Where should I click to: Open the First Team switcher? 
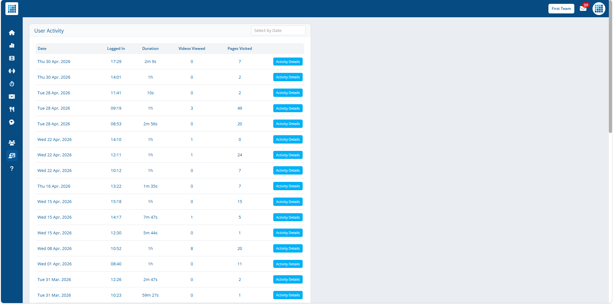pyautogui.click(x=561, y=9)
